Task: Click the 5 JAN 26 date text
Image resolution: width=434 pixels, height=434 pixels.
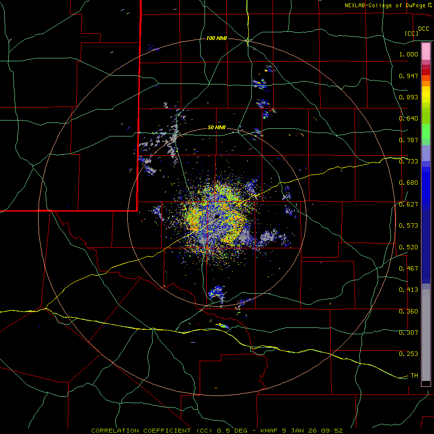Action: [x=300, y=431]
